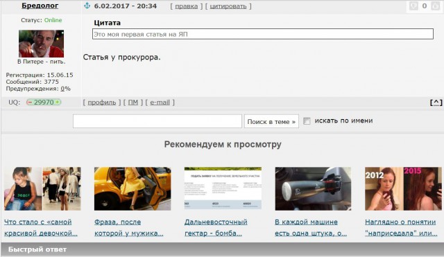Click the 'e-mail' link
The image size is (444, 257).
coord(160,103)
